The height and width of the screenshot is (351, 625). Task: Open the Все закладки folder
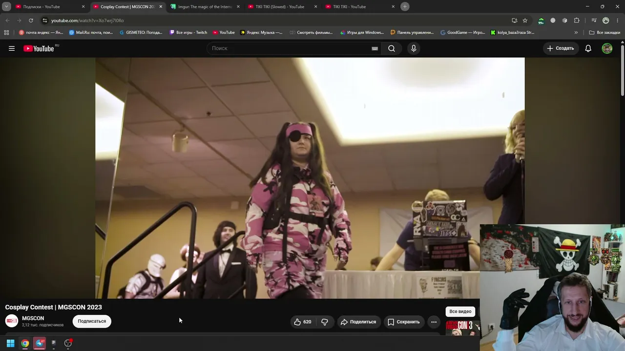click(x=604, y=33)
